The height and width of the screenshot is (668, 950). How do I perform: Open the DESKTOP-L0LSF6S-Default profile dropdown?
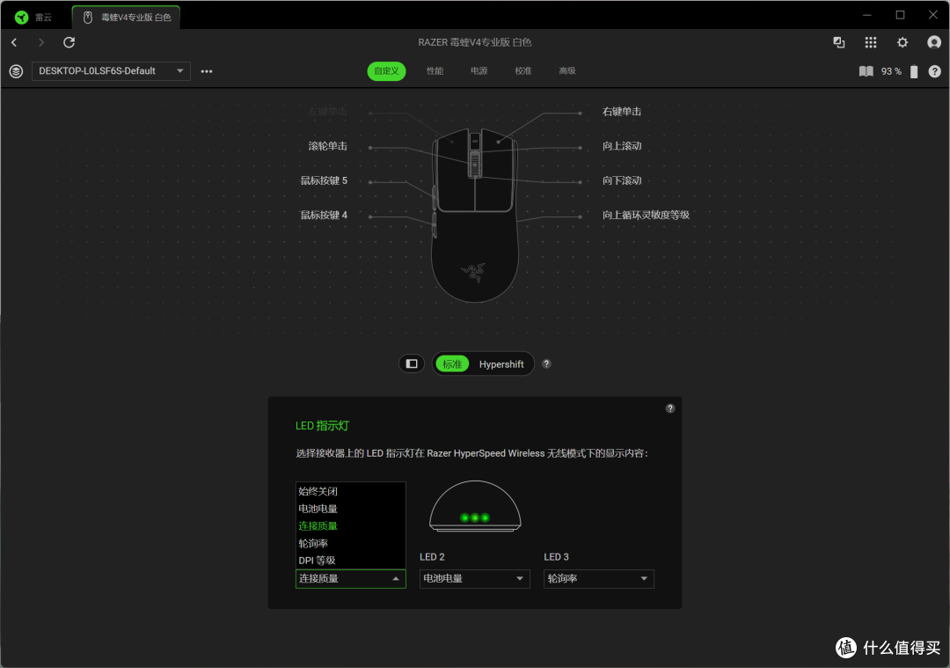pyautogui.click(x=111, y=71)
